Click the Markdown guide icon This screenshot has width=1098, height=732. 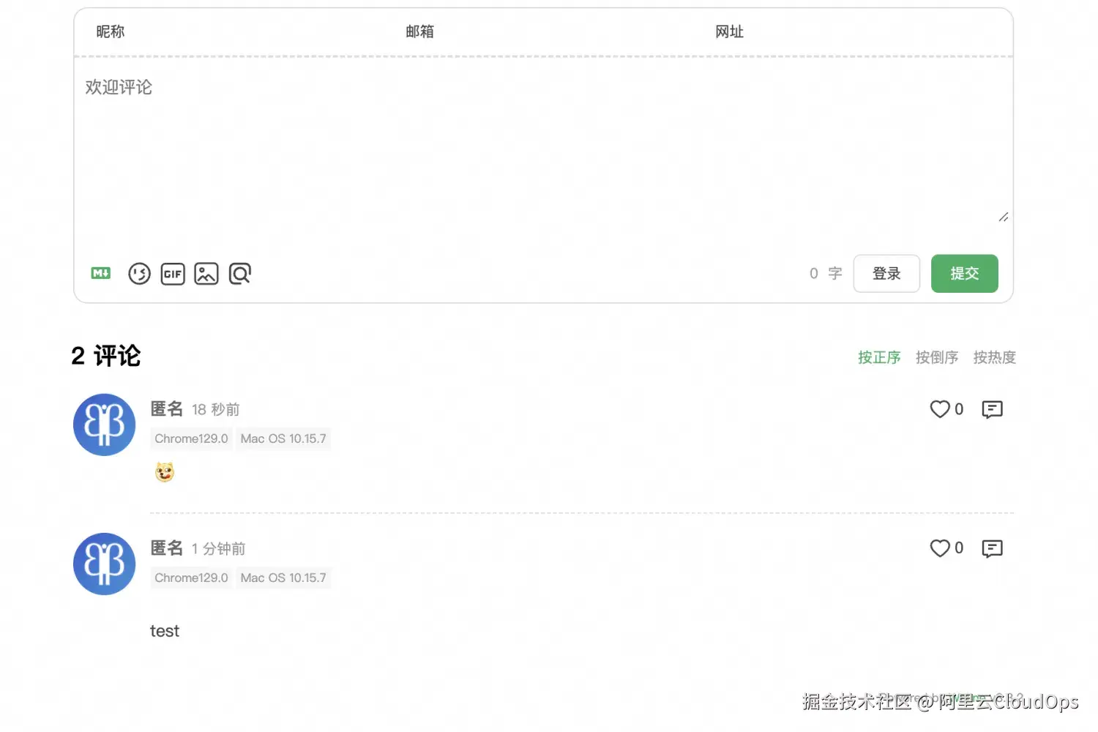coord(101,273)
